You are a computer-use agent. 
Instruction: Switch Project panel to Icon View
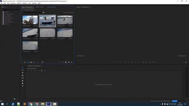[x=28, y=62]
